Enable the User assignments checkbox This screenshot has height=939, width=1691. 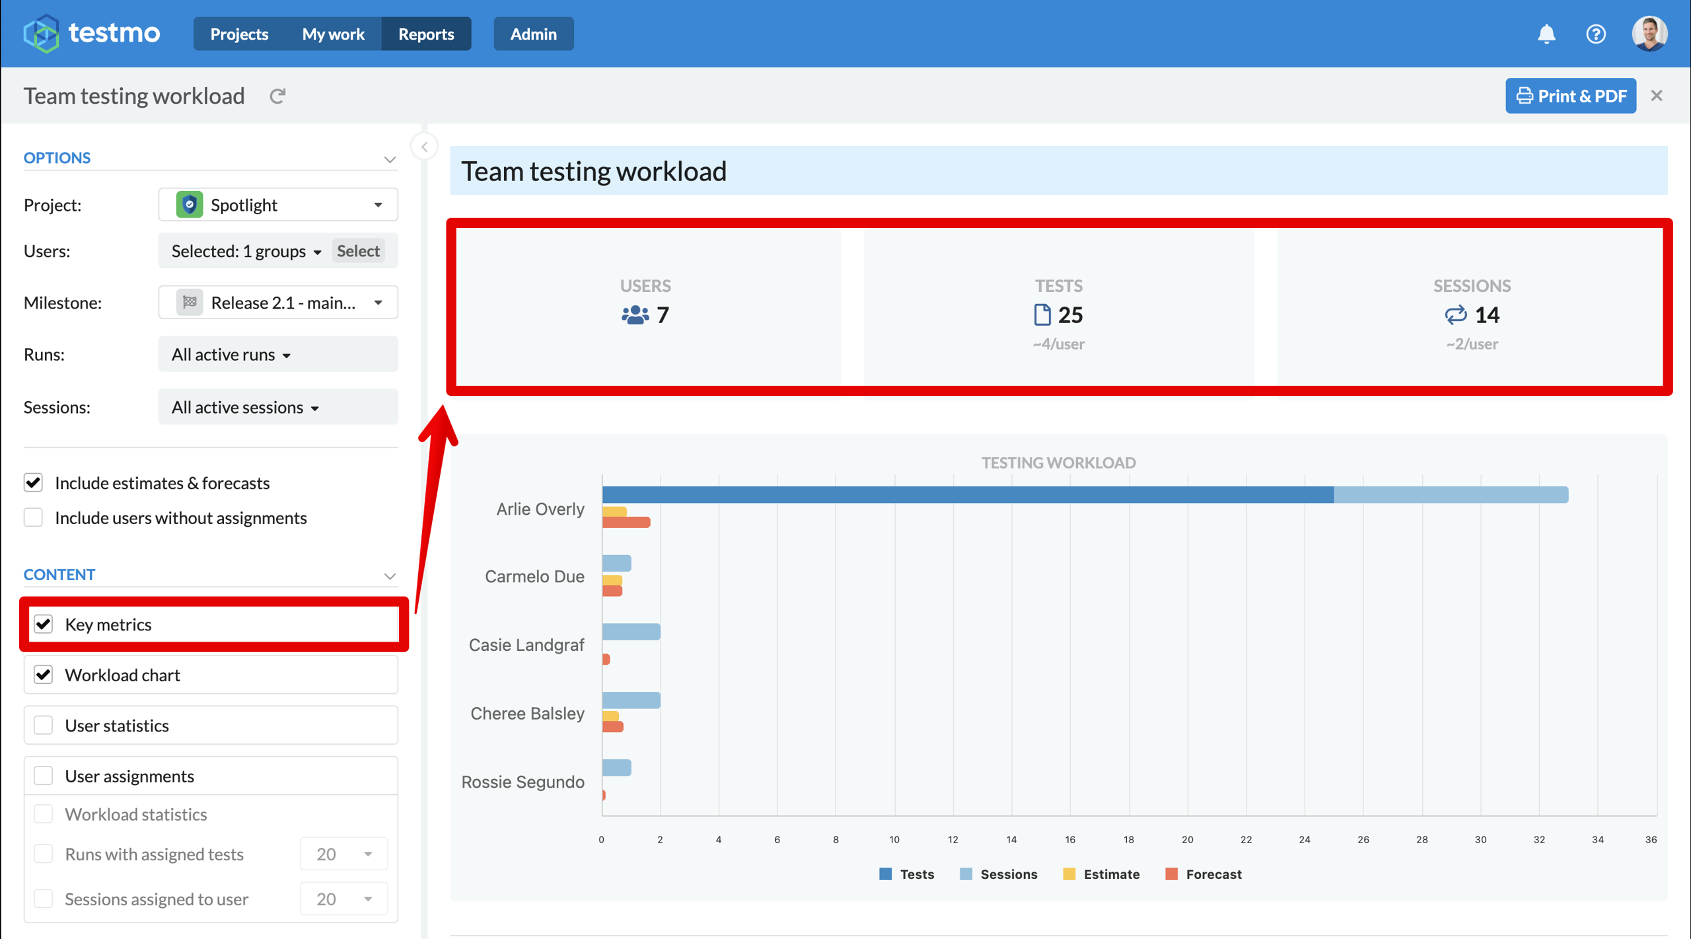44,776
